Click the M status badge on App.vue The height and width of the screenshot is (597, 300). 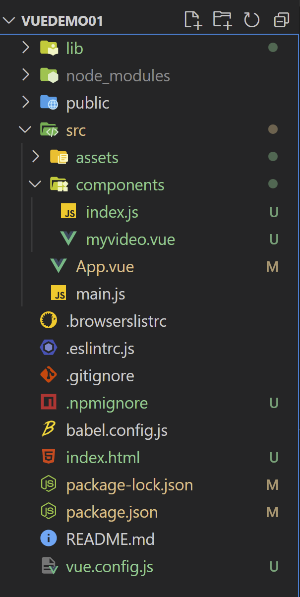coord(272,267)
